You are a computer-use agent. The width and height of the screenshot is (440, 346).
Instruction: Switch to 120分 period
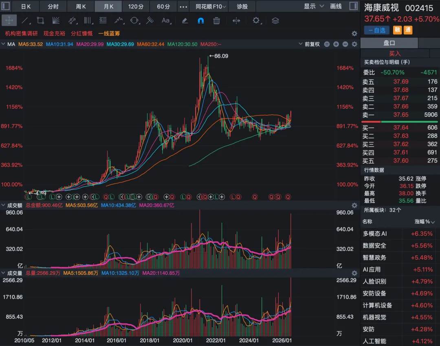click(x=136, y=6)
